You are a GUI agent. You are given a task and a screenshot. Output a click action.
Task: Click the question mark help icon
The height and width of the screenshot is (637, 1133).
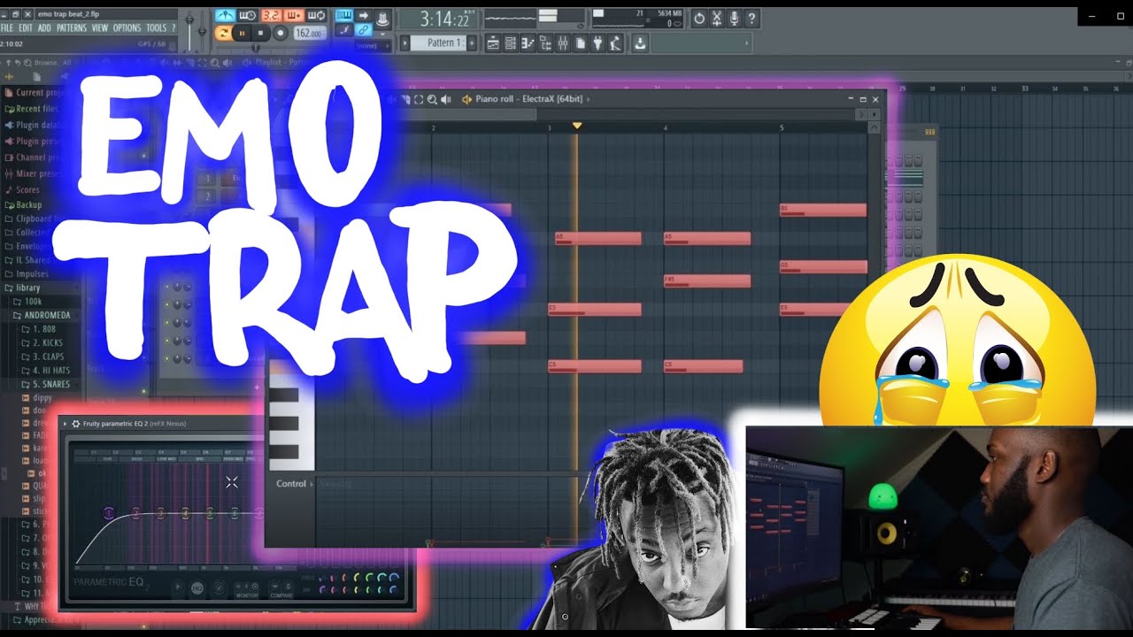pyautogui.click(x=751, y=19)
